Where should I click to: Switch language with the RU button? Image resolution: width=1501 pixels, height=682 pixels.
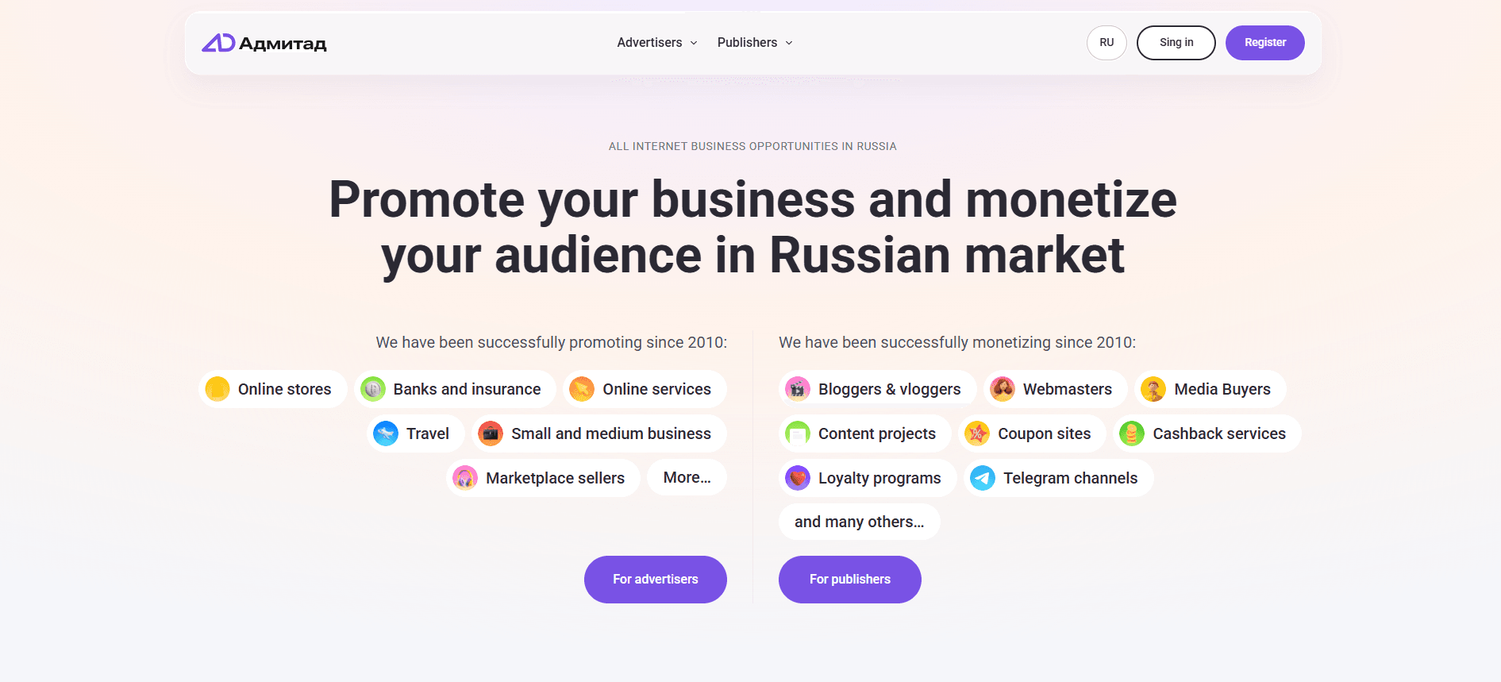click(1107, 43)
